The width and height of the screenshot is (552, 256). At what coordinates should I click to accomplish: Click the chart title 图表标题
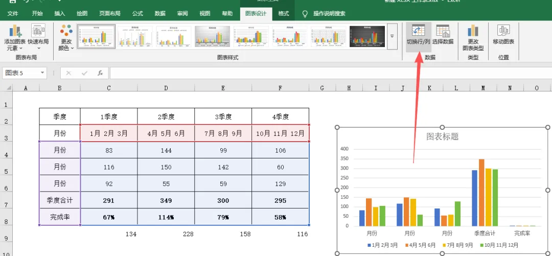pyautogui.click(x=443, y=136)
